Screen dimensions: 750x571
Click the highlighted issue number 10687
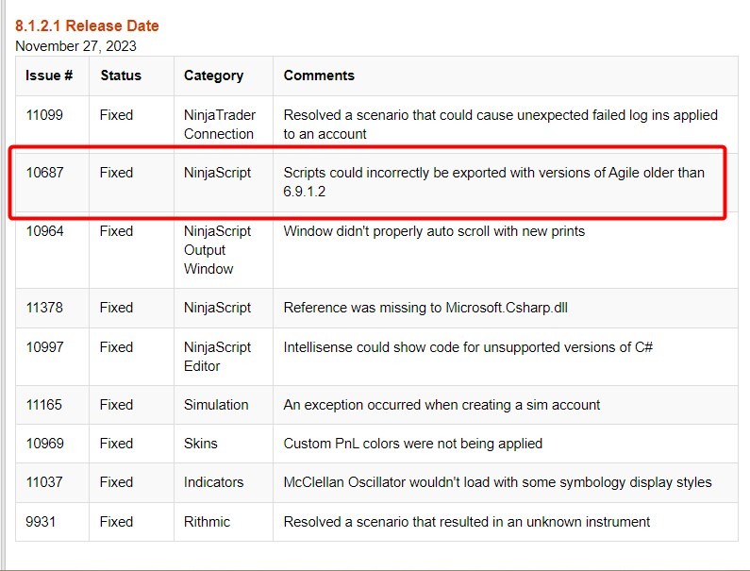pos(45,173)
